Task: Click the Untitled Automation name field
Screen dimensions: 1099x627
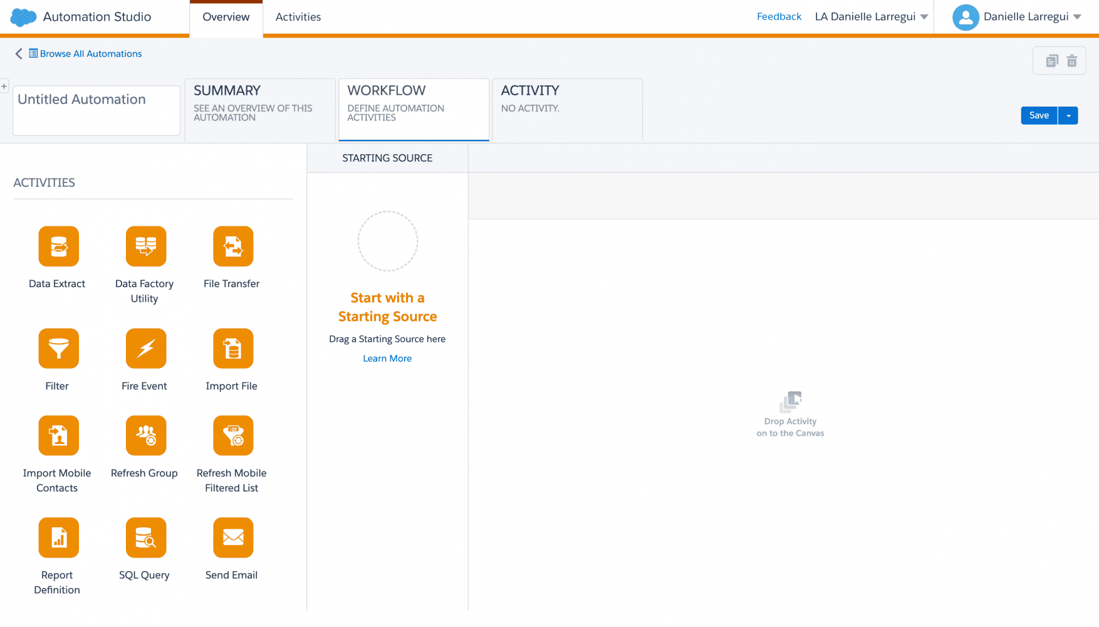Action: [x=96, y=110]
